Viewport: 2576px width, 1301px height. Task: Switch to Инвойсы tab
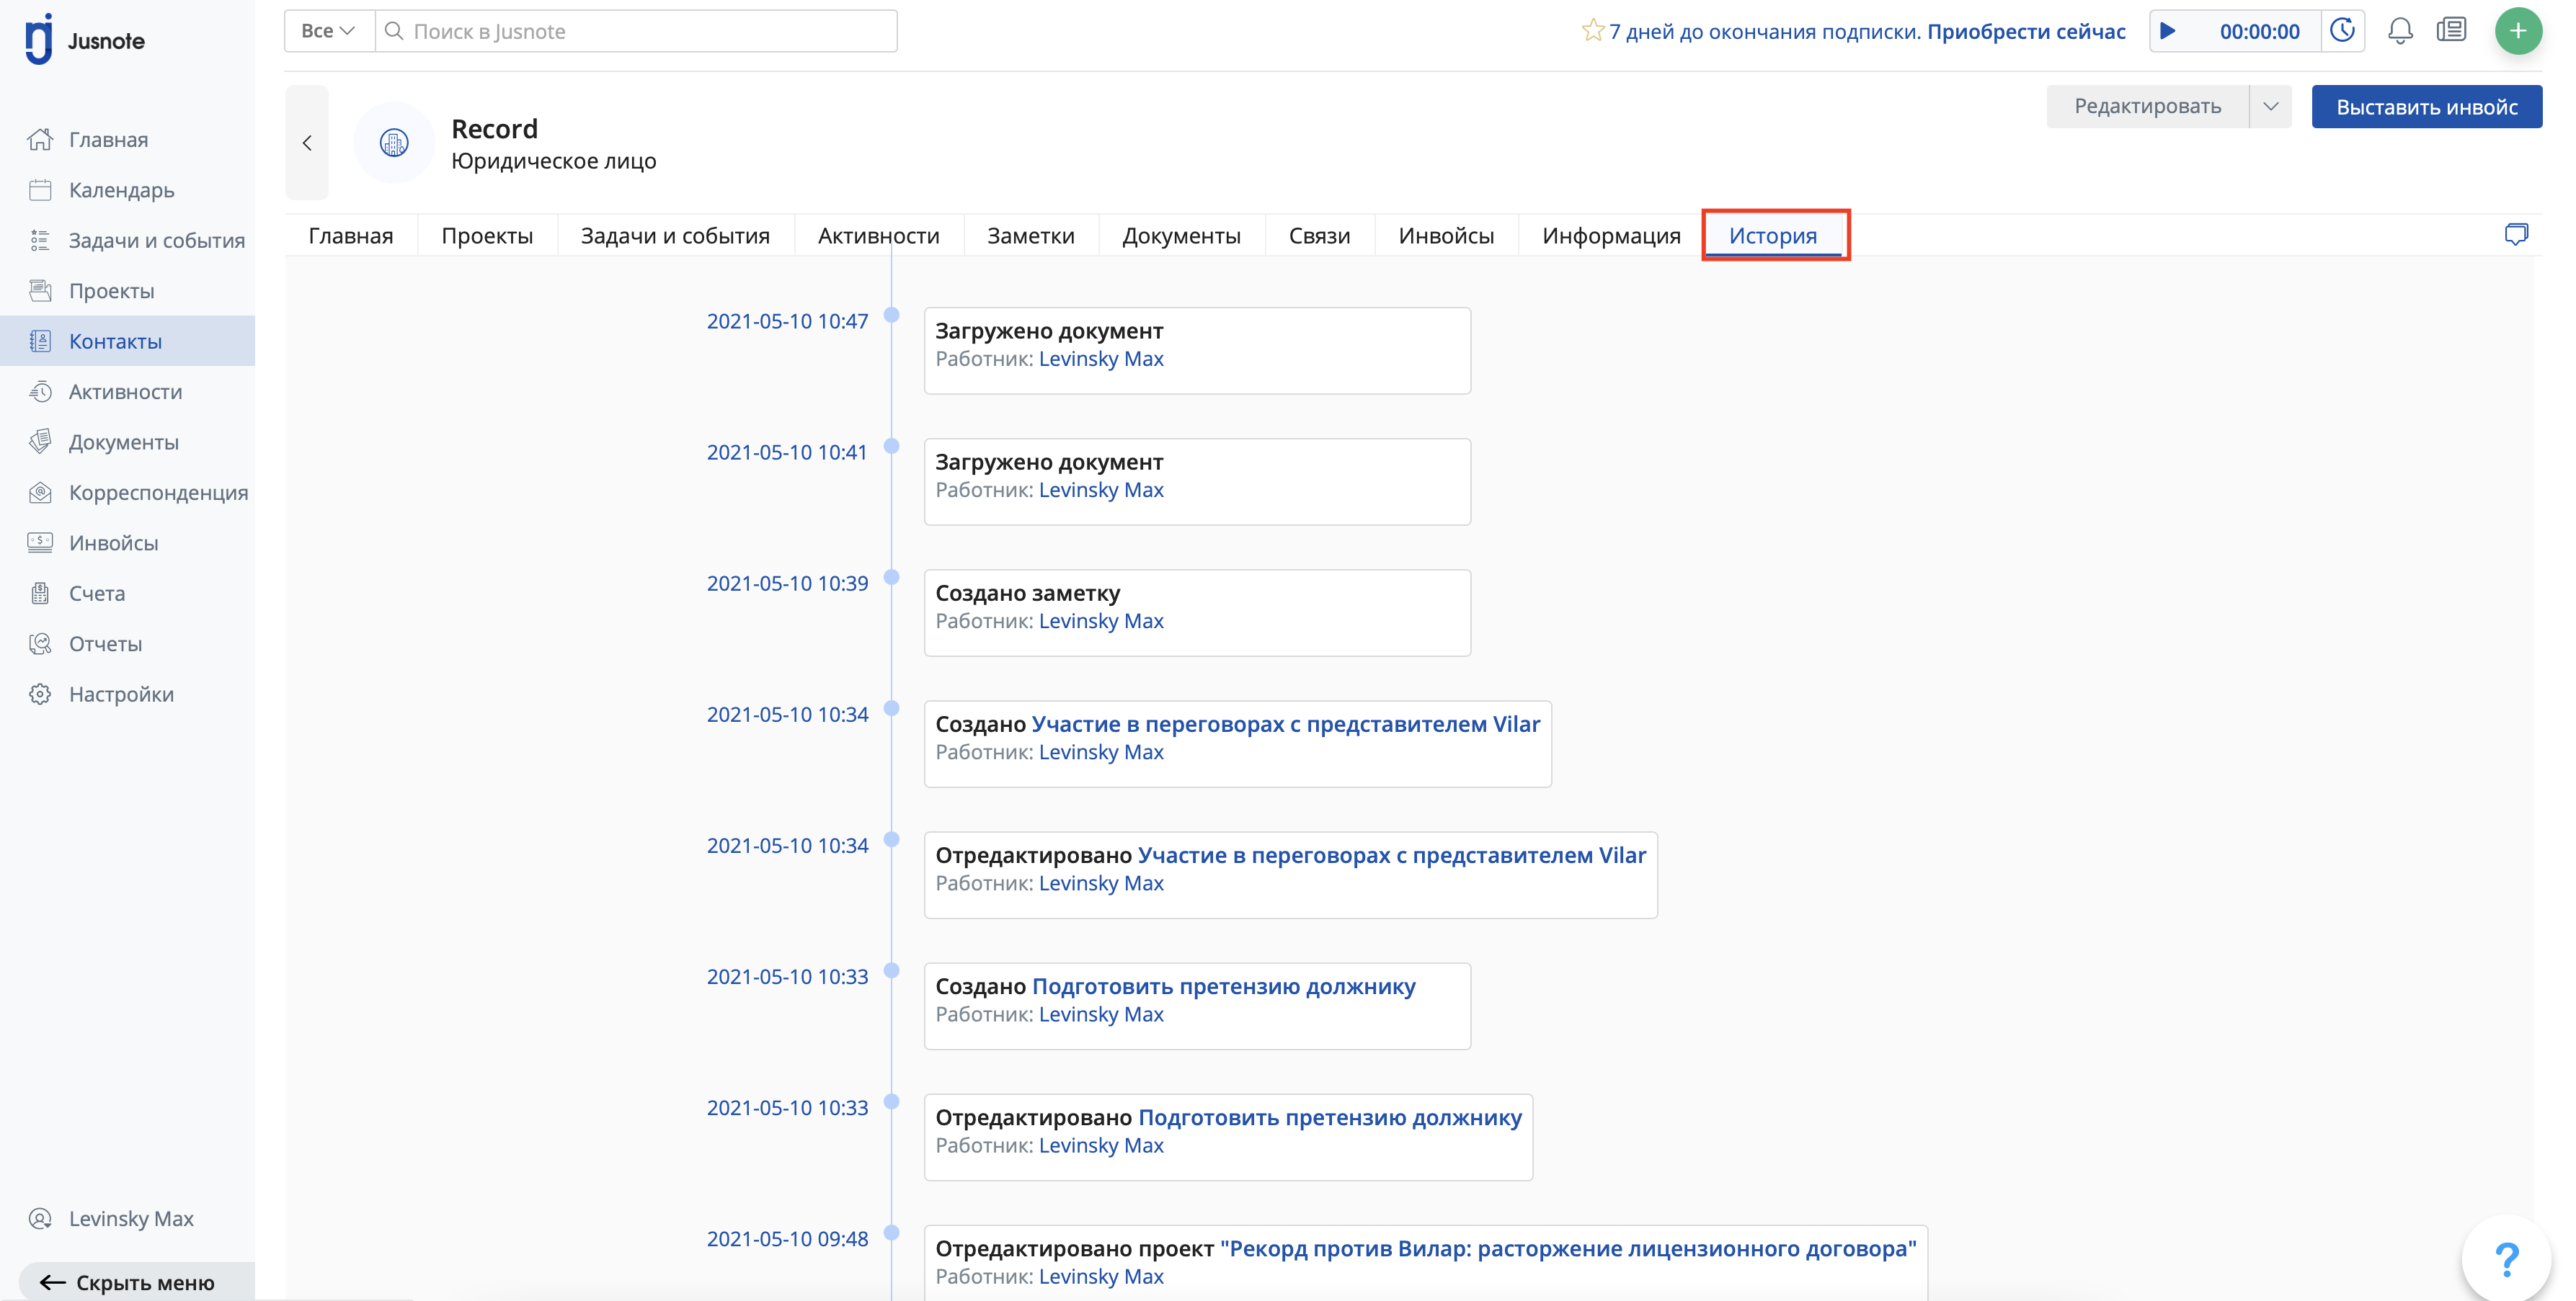[1446, 236]
